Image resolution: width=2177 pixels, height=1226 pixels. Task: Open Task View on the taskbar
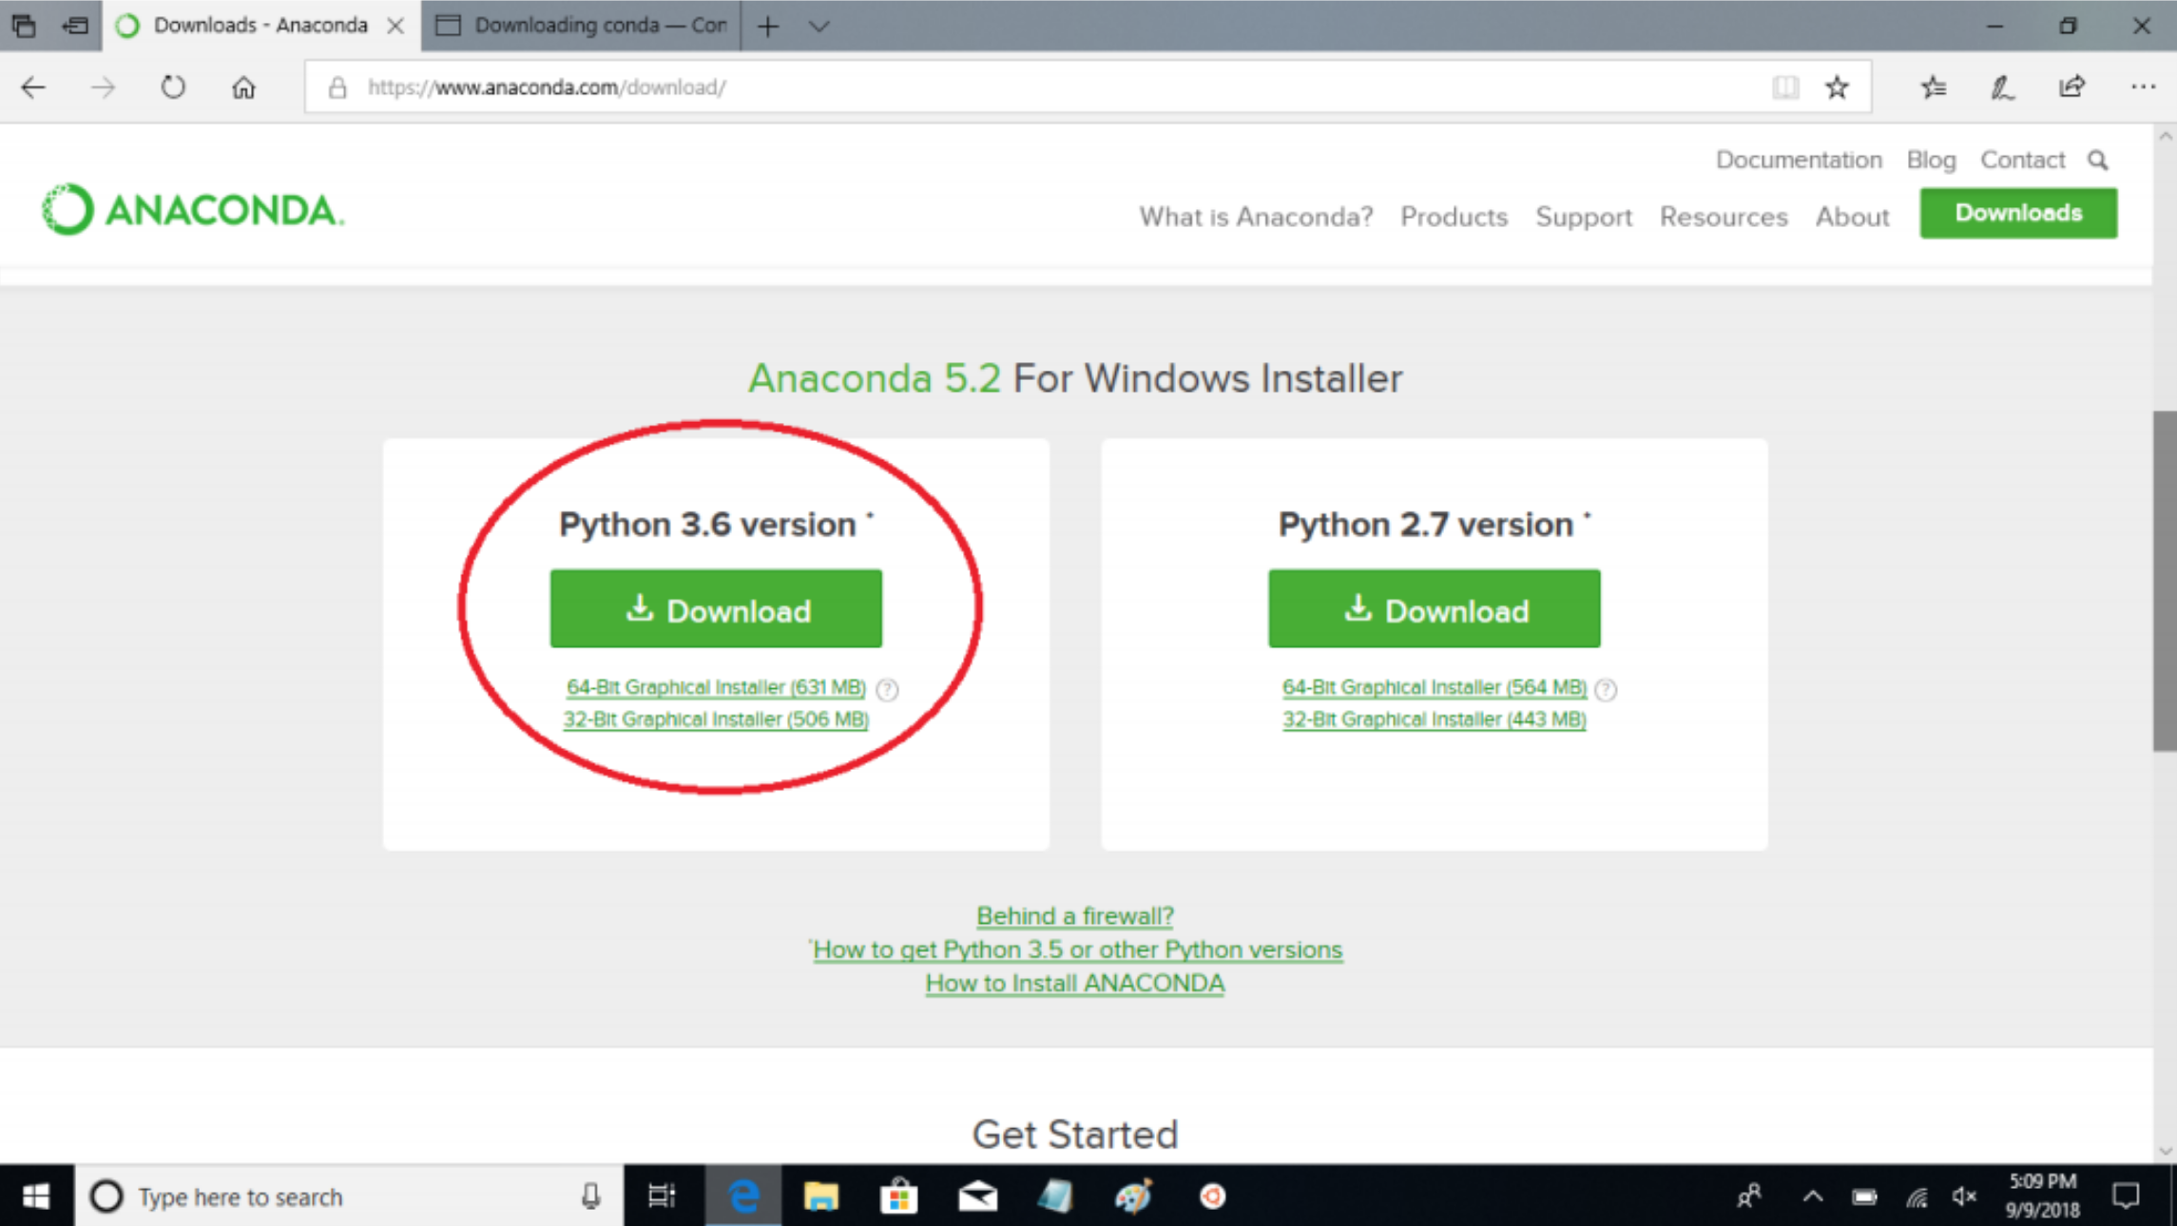[662, 1196]
